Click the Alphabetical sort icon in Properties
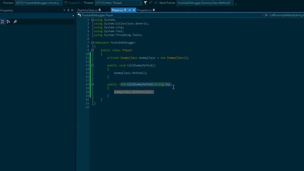The image size is (304, 171). pyautogui.click(x=8, y=21)
